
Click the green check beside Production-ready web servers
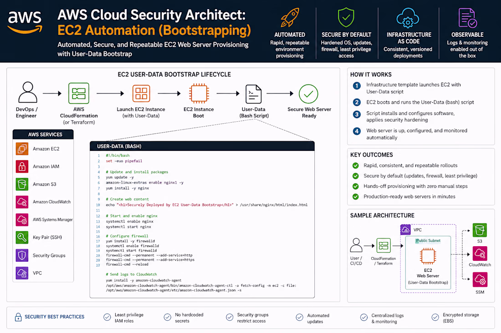355,197
